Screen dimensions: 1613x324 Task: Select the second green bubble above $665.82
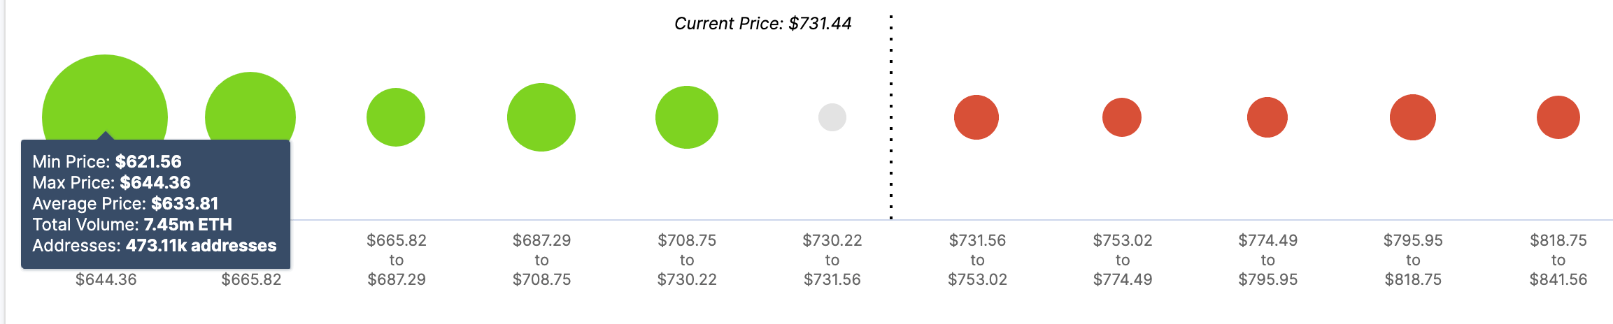click(x=250, y=105)
